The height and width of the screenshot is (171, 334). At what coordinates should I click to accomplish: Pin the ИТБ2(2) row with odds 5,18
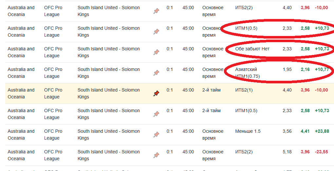(156, 155)
